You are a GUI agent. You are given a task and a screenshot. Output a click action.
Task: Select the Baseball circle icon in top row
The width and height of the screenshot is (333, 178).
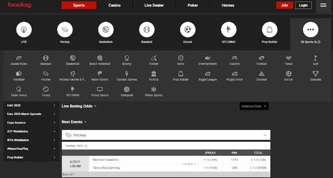(x=147, y=30)
